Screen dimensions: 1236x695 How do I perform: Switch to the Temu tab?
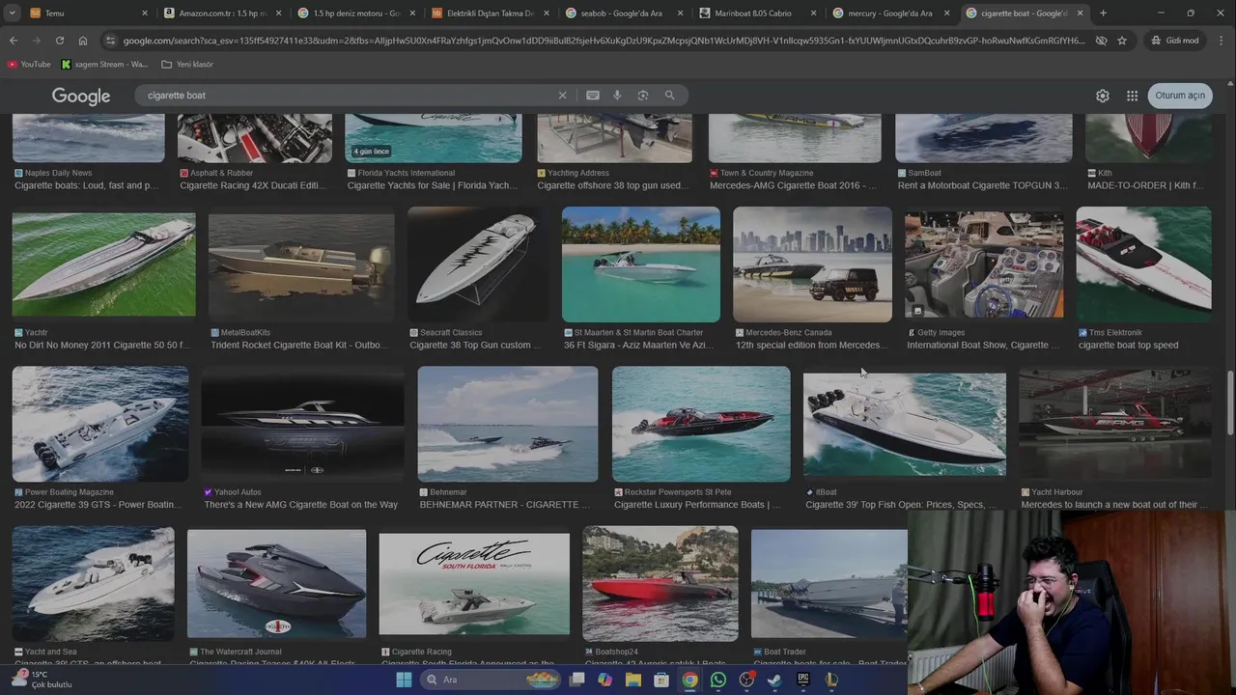[87, 14]
